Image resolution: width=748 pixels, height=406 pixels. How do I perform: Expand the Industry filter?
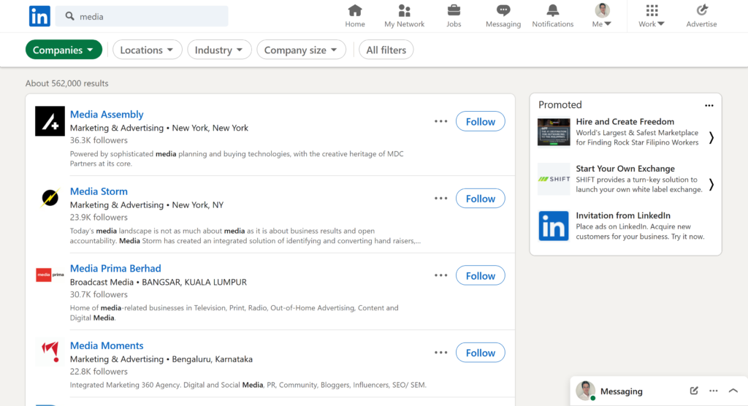click(219, 50)
